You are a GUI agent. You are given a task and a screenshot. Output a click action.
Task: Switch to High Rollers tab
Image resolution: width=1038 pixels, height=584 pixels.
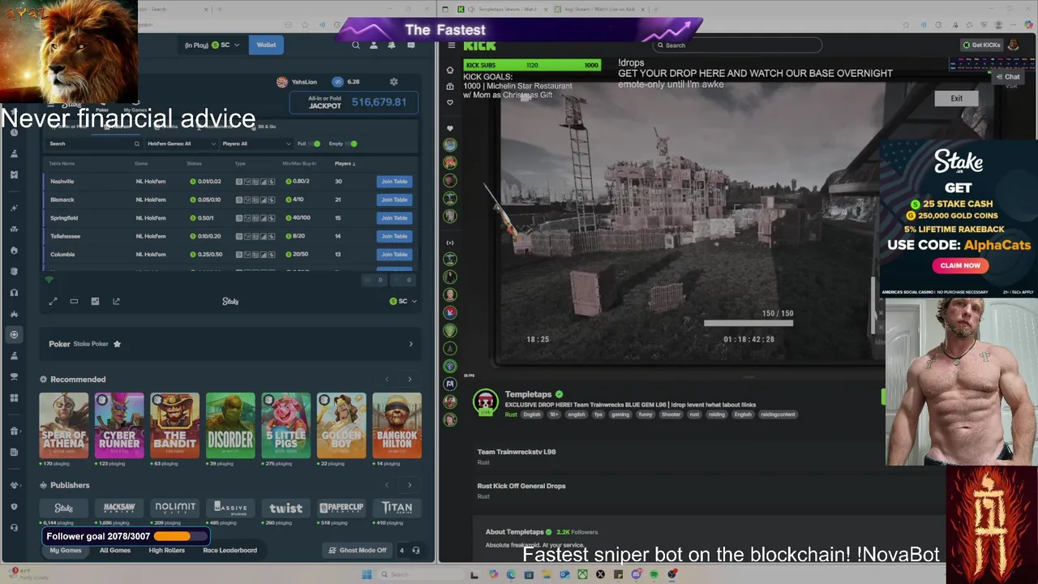click(166, 551)
